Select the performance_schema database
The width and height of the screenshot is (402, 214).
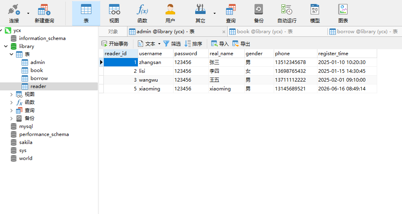44,134
